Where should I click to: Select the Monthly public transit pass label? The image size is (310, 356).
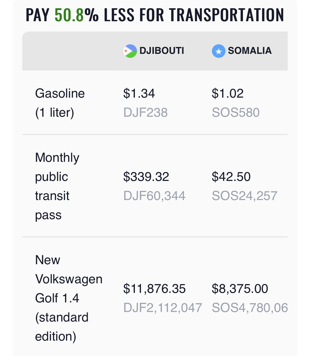point(57,186)
